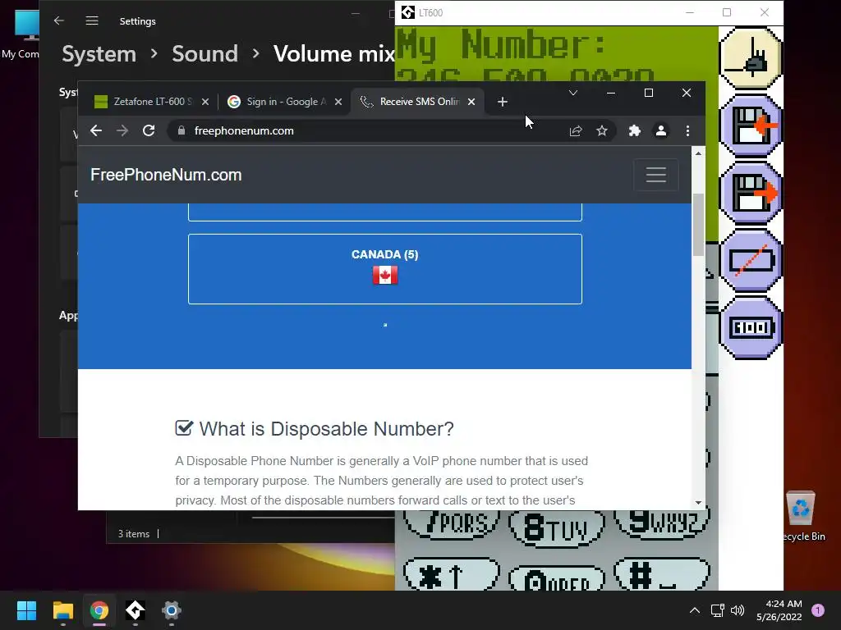841x630 pixels.
Task: Click the 7 PQRS key on LT600 keypad
Action: pos(452,523)
